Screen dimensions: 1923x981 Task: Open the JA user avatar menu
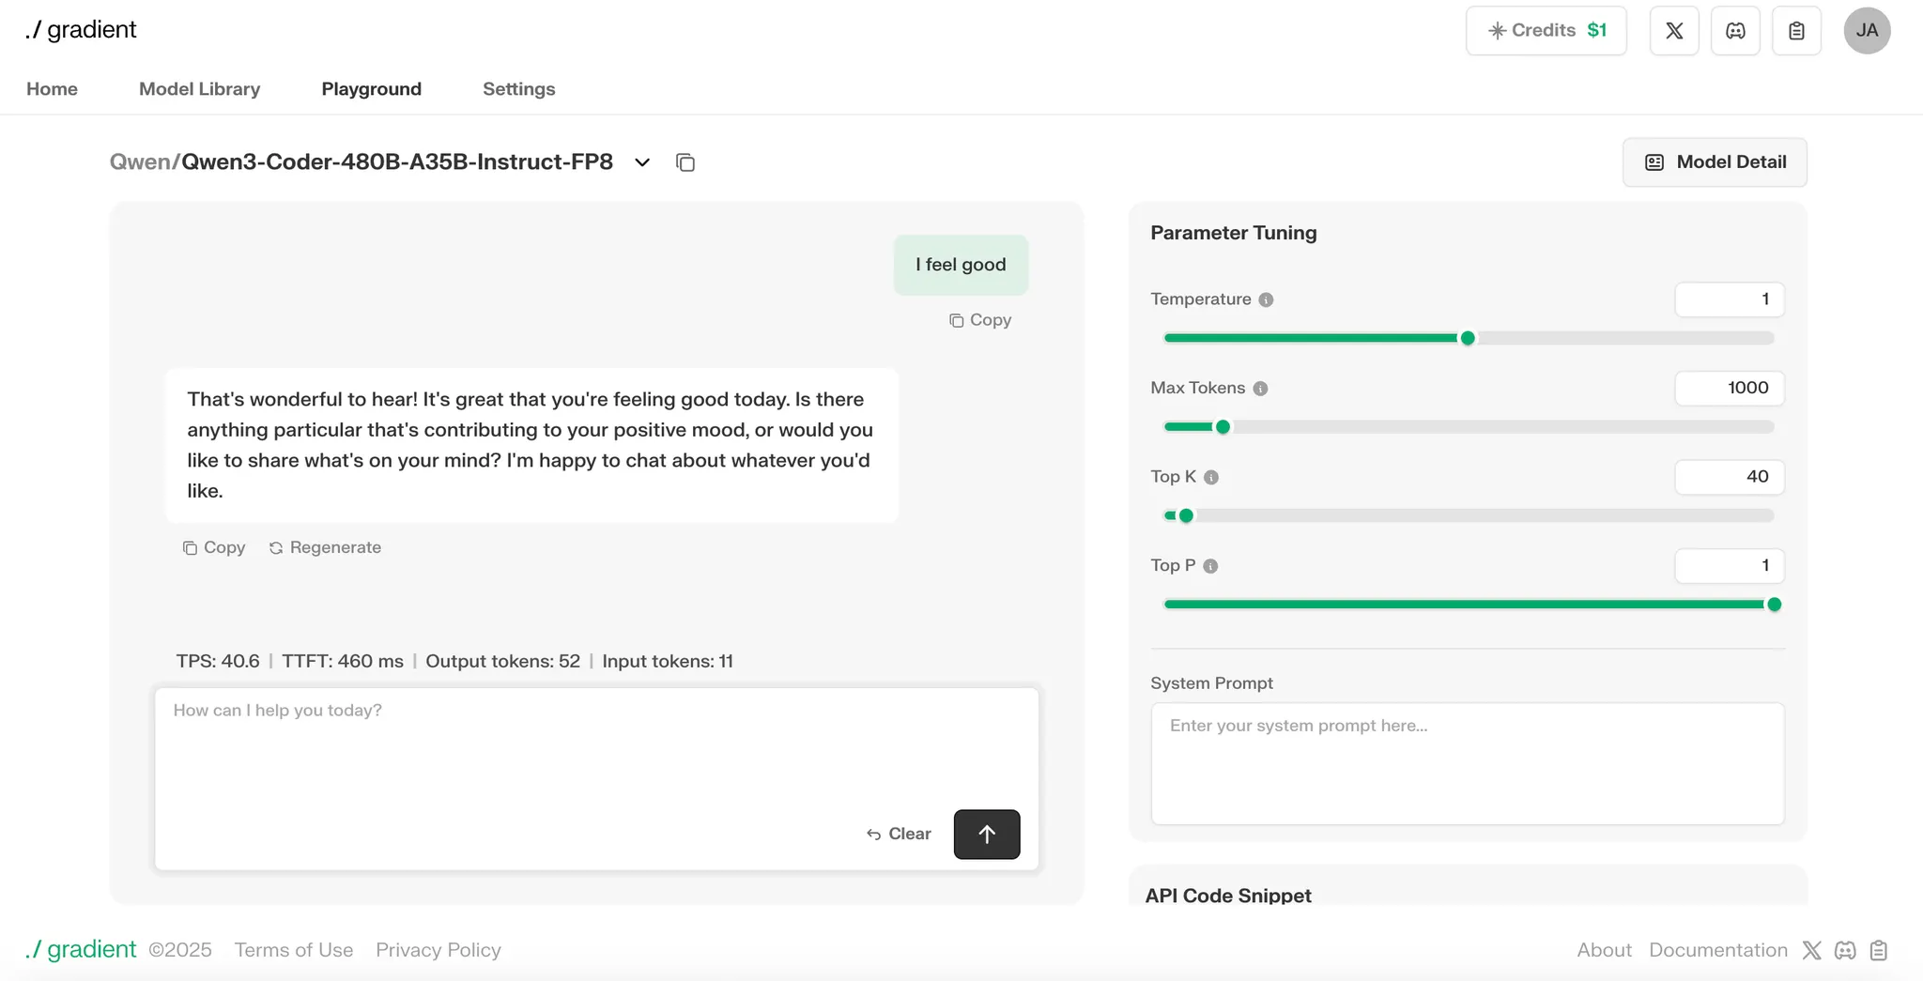(x=1867, y=31)
